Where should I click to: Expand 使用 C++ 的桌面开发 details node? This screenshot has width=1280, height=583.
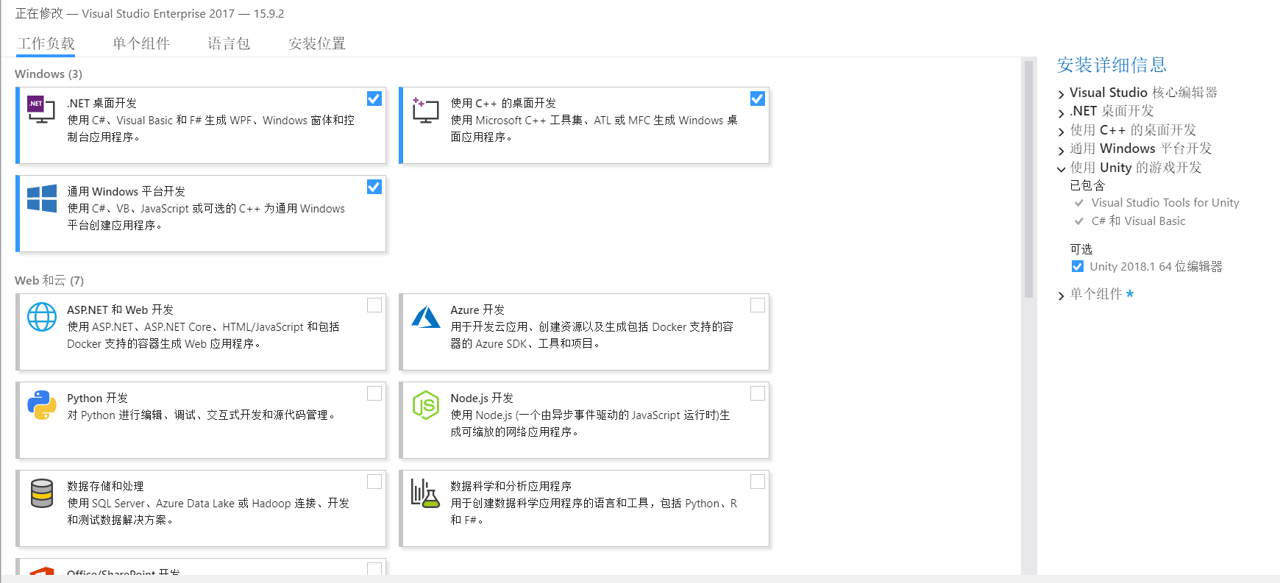(x=1061, y=131)
